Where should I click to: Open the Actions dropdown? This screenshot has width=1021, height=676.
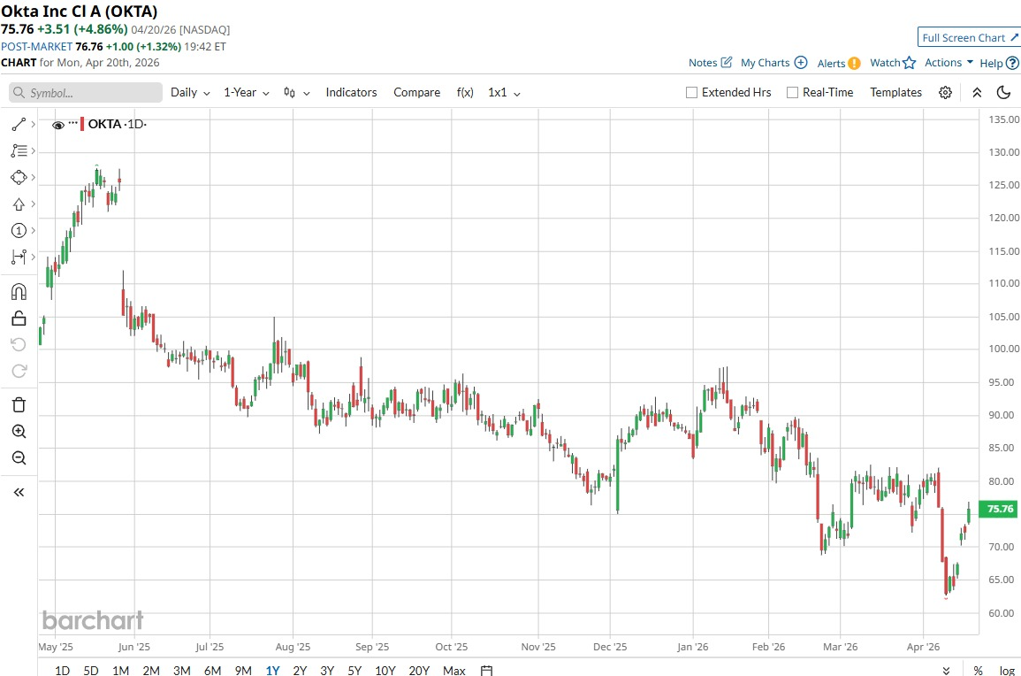(949, 63)
